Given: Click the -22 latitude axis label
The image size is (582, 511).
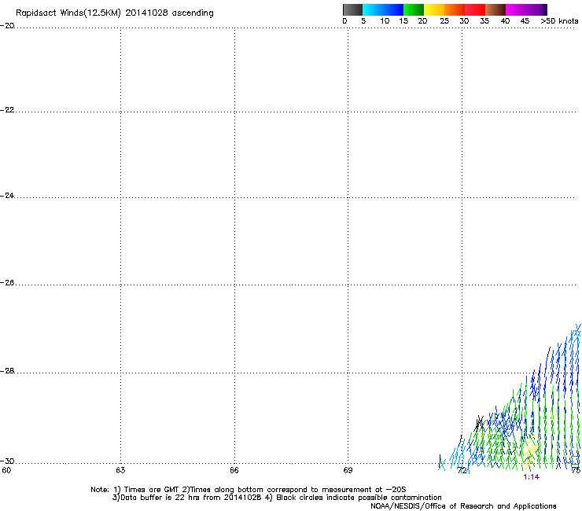Looking at the screenshot, I should (7, 110).
